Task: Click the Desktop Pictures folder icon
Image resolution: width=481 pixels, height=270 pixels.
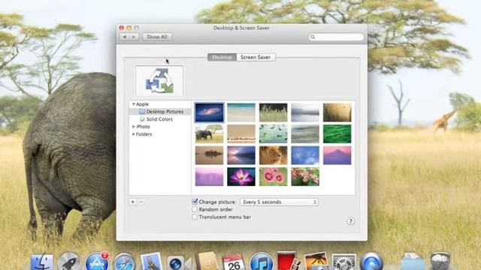Action: click(142, 112)
